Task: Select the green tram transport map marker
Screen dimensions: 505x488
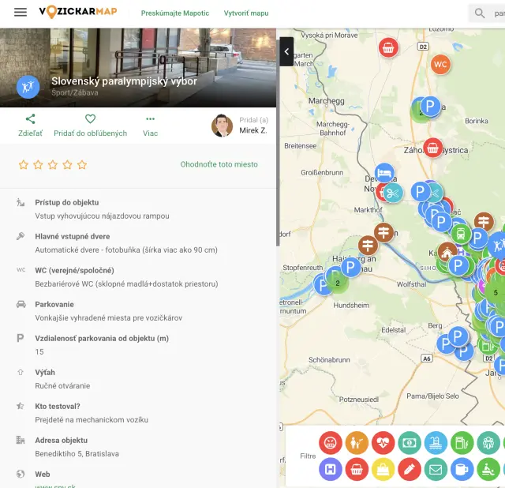Action: tap(461, 233)
